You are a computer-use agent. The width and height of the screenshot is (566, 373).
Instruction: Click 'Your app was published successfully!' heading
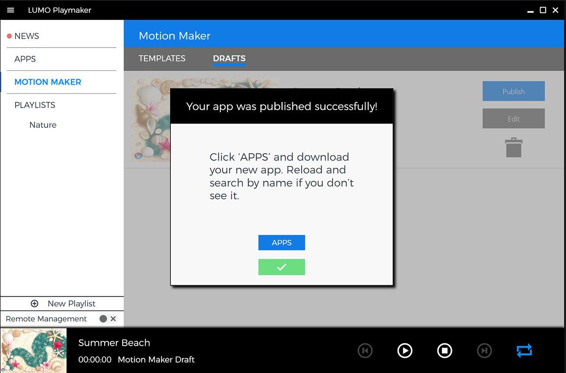(x=282, y=107)
